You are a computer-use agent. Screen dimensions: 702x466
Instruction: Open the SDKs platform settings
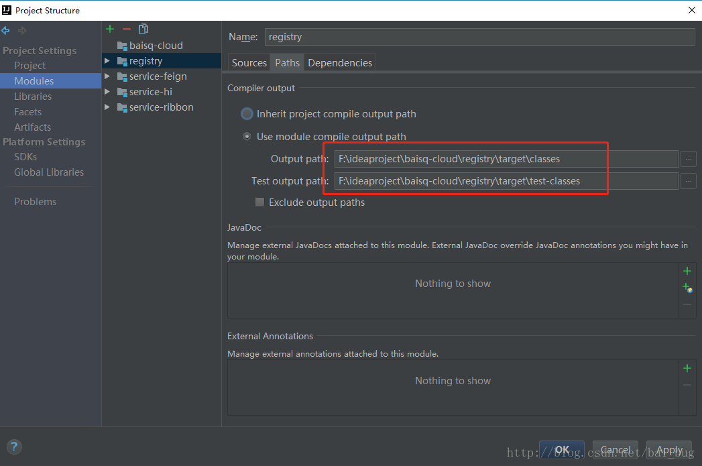(x=25, y=157)
